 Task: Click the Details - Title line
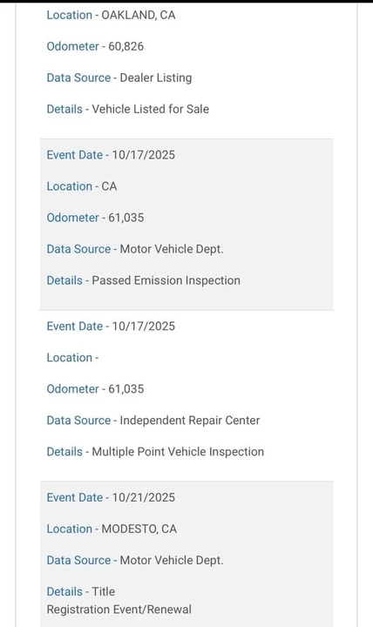(x=81, y=591)
